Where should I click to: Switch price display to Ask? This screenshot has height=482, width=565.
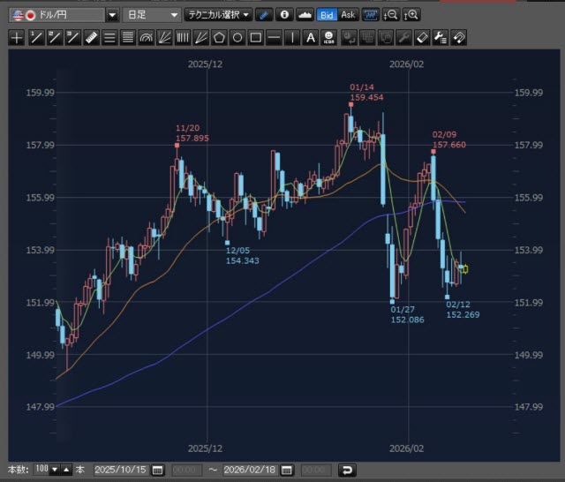pos(348,15)
